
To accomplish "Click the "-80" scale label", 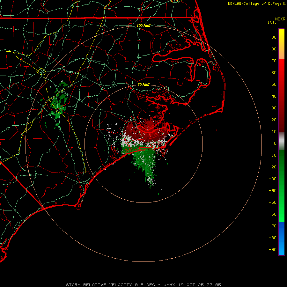I will pyautogui.click(x=273, y=238).
